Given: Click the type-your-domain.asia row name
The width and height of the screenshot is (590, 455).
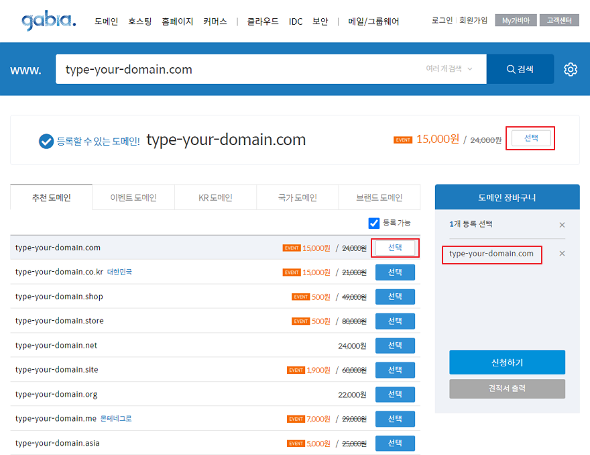Looking at the screenshot, I should click(x=57, y=444).
